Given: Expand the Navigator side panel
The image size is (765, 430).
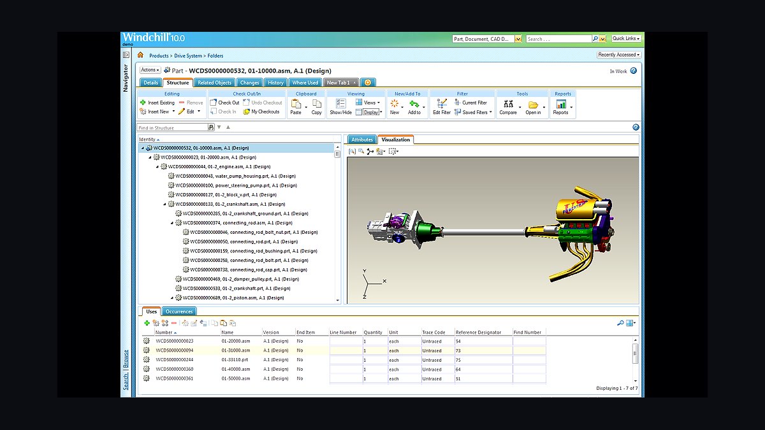Looking at the screenshot, I should [x=126, y=55].
